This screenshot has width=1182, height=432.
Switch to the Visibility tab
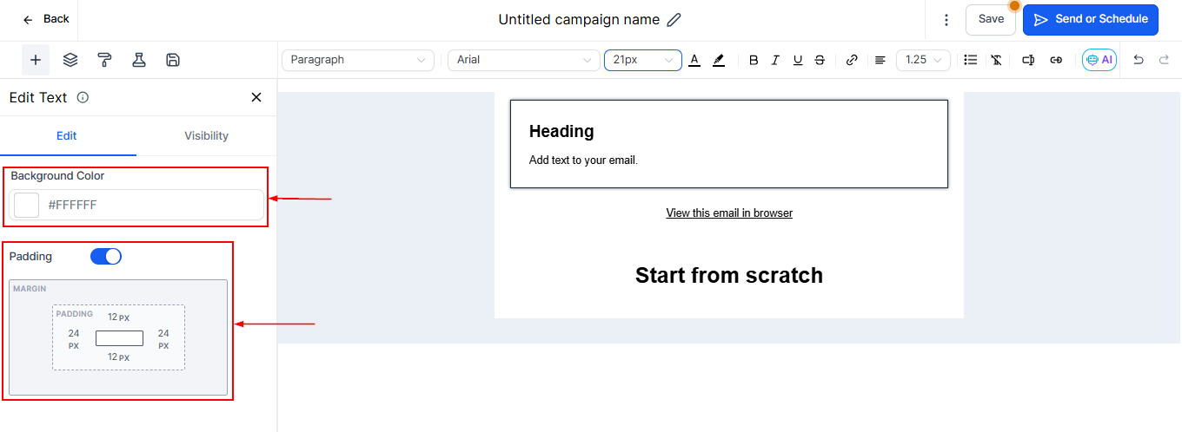(206, 135)
